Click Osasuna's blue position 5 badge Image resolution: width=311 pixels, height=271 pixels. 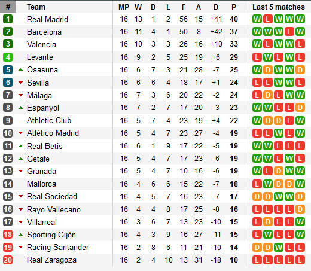(x=8, y=70)
